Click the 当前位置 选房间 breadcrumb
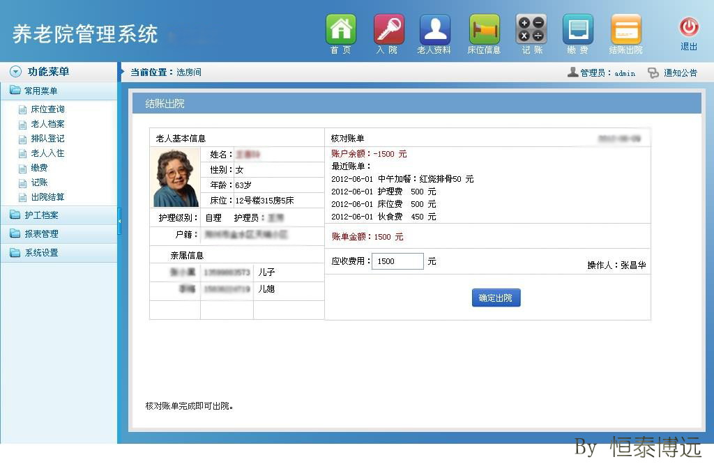This screenshot has height=464, width=714. tap(166, 72)
